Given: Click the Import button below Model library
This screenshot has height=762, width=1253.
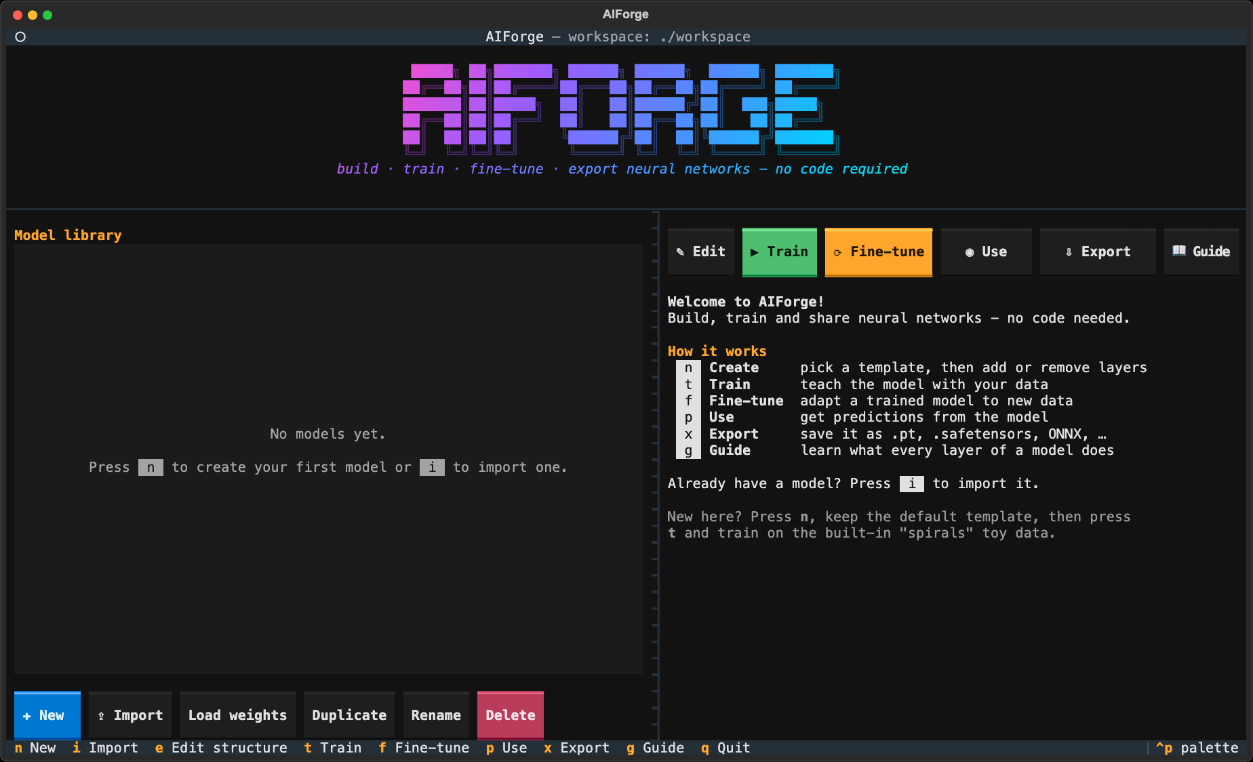Looking at the screenshot, I should click(x=130, y=715).
